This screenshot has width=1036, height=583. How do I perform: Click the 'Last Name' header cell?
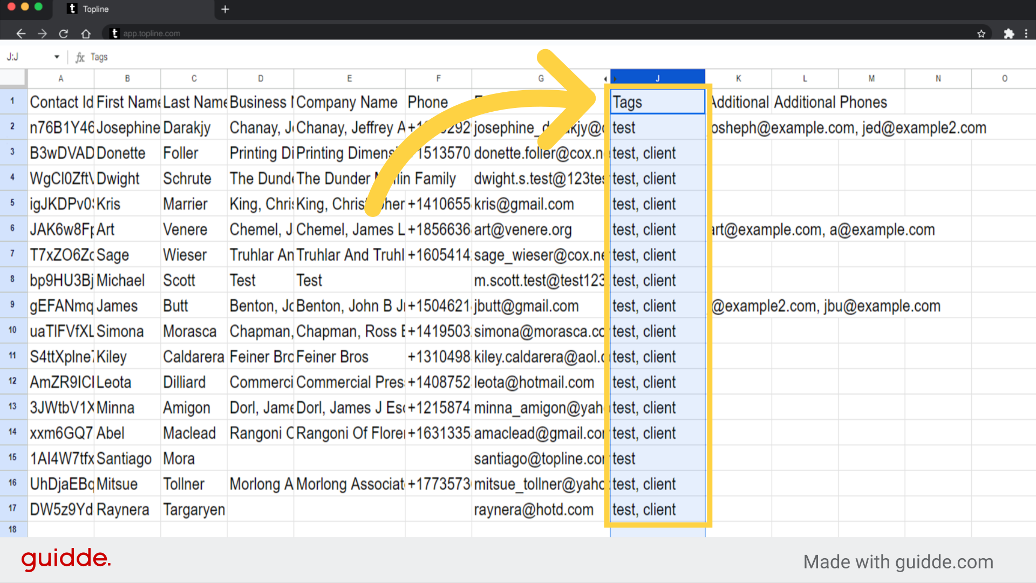point(194,102)
